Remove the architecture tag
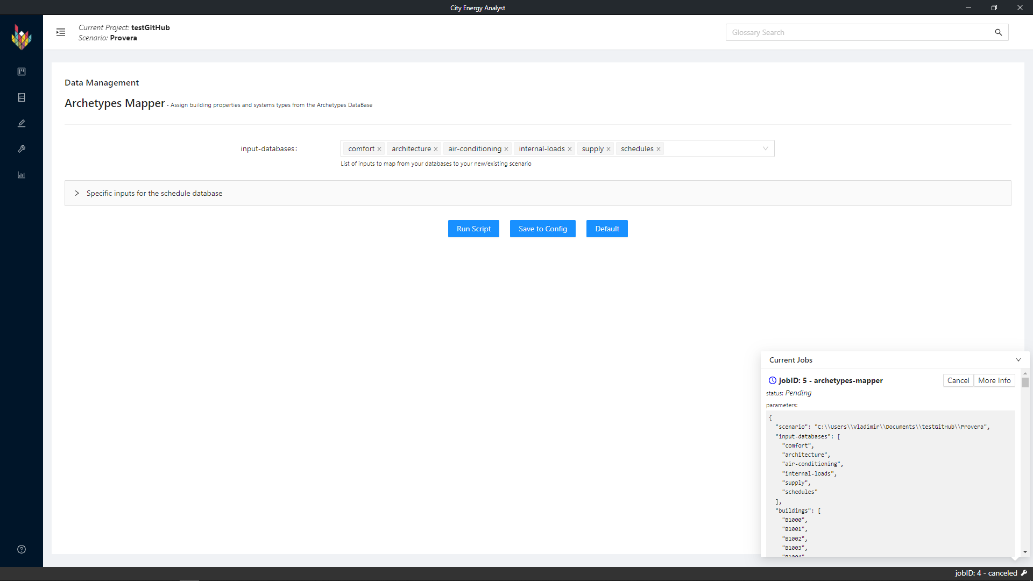Viewport: 1033px width, 581px height. tap(436, 149)
